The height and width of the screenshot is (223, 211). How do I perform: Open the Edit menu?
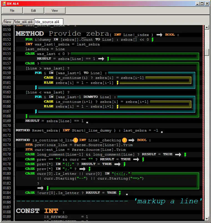pyautogui.click(x=34, y=11)
